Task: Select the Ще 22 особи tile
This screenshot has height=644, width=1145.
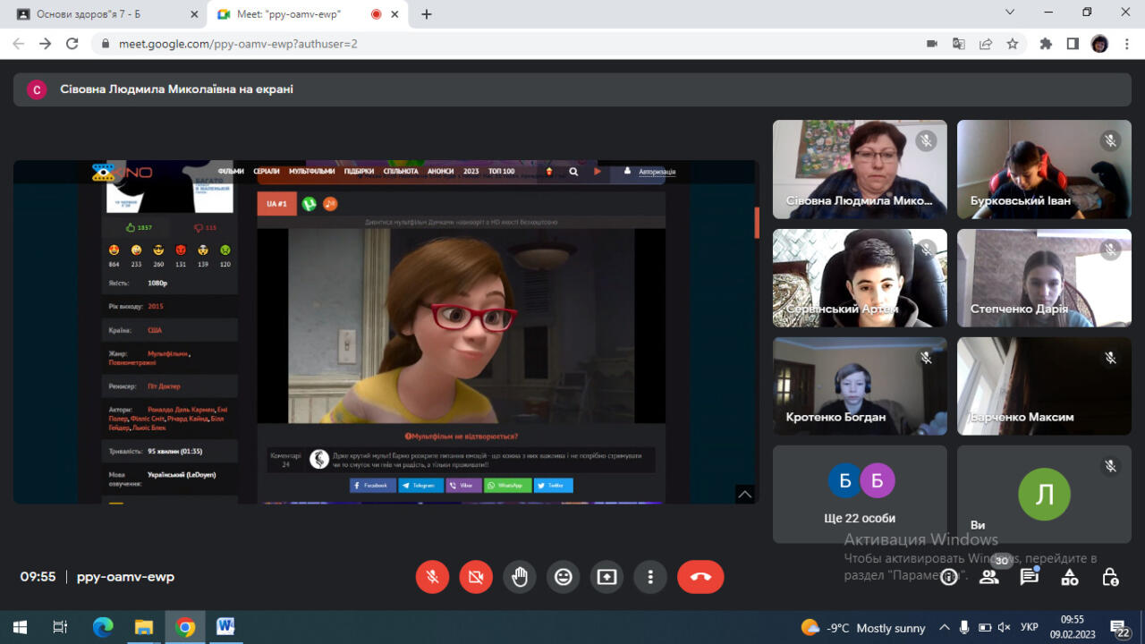Action: (x=860, y=495)
